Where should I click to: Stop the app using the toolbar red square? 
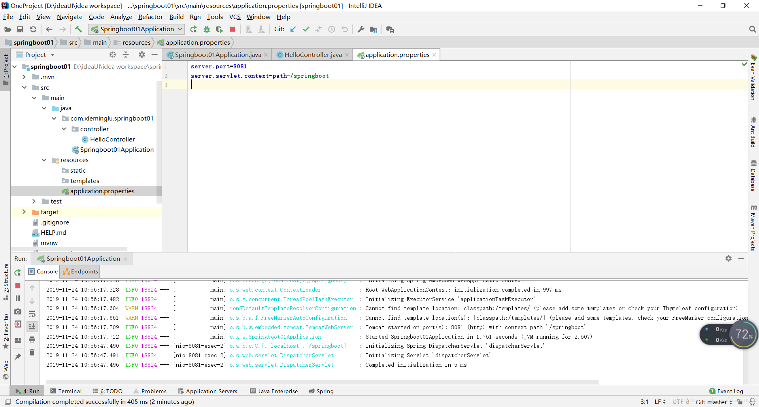[x=232, y=29]
